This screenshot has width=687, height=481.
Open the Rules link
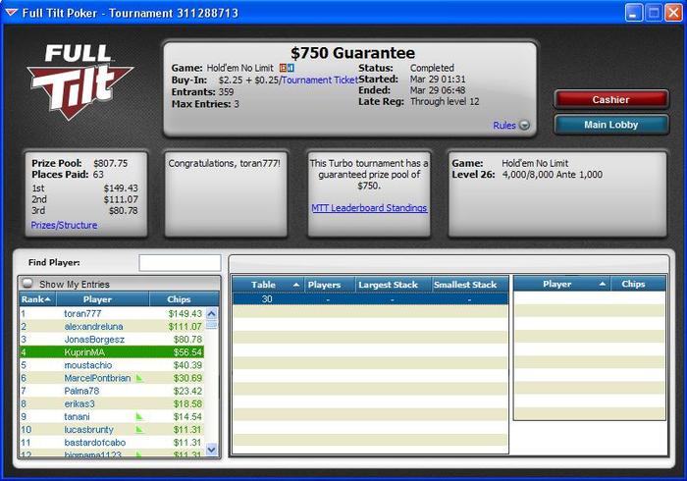504,126
